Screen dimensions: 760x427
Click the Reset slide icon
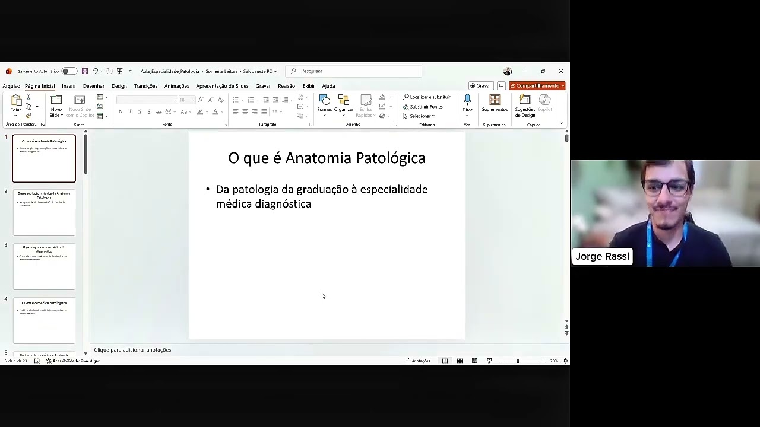(100, 107)
